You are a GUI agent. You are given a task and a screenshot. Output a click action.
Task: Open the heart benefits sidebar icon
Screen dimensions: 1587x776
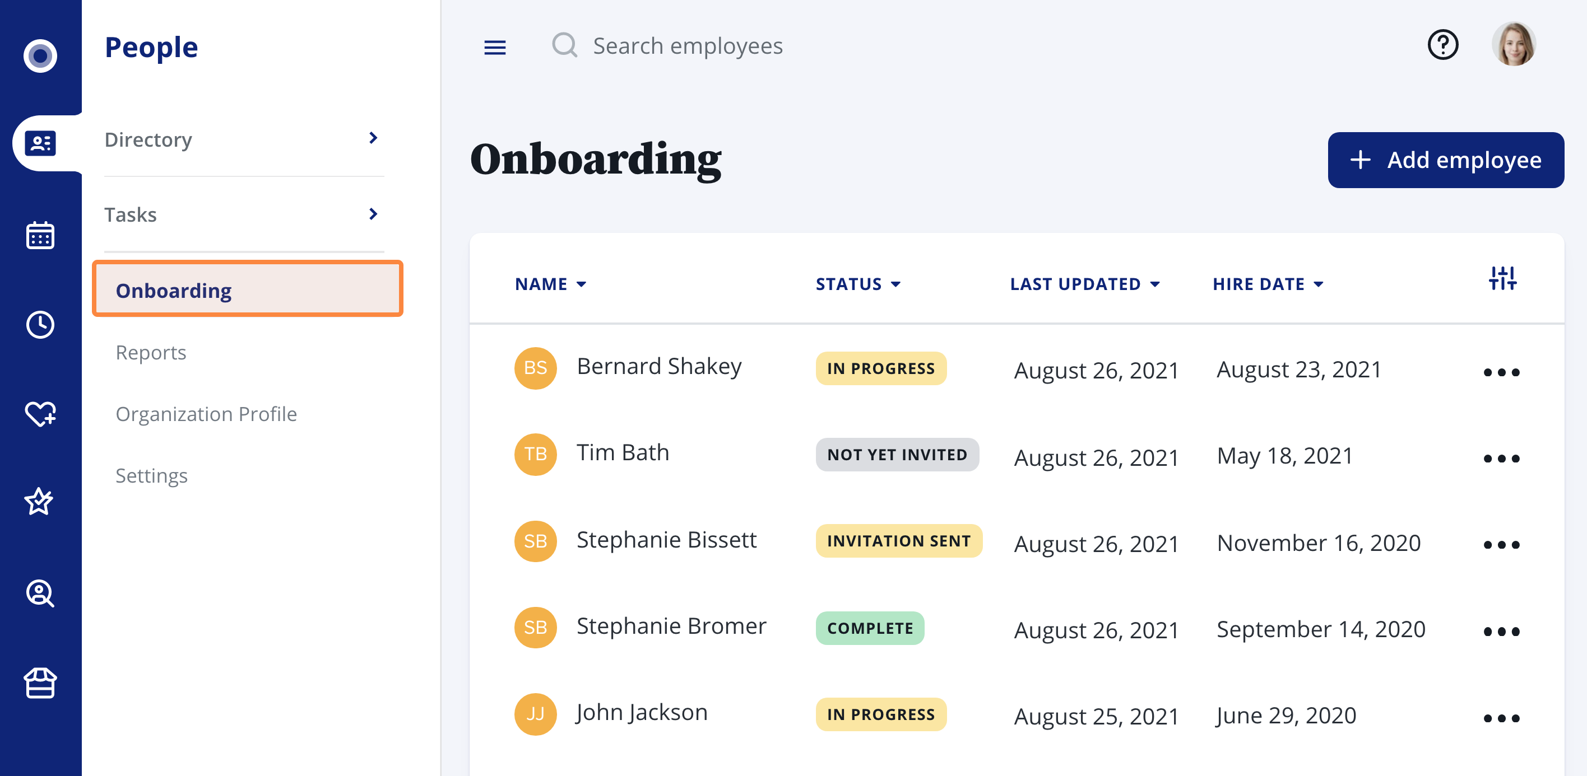click(x=40, y=414)
